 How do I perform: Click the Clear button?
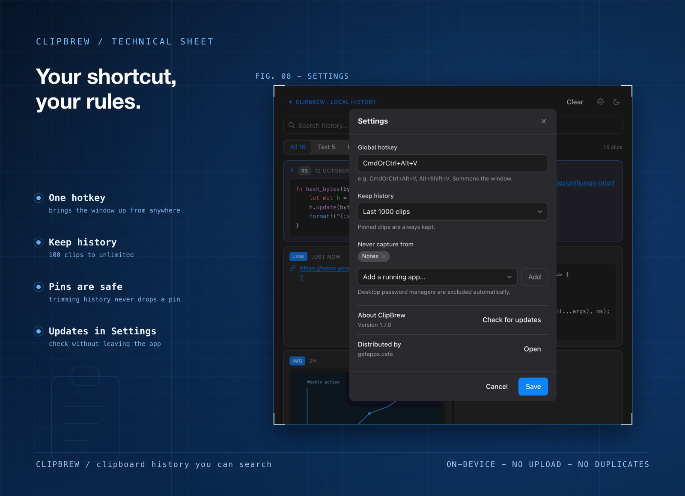(x=575, y=102)
